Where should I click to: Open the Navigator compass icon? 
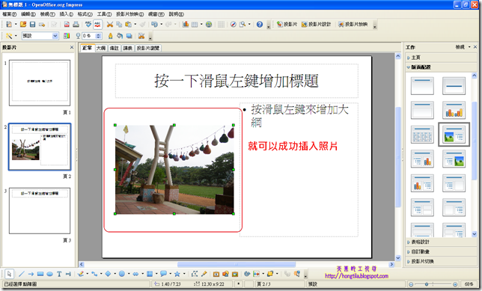click(x=233, y=24)
